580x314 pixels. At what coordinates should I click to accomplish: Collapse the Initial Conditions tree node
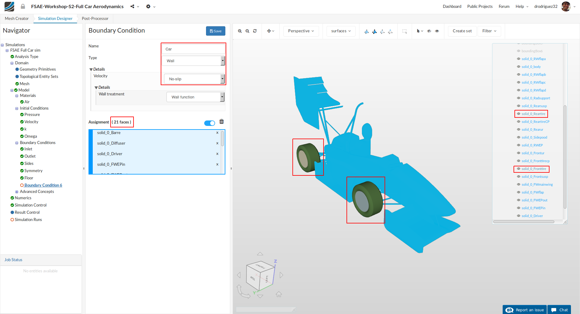17,108
